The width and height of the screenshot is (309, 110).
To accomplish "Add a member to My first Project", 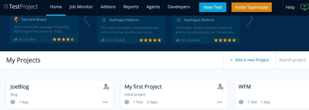I will click(220, 87).
